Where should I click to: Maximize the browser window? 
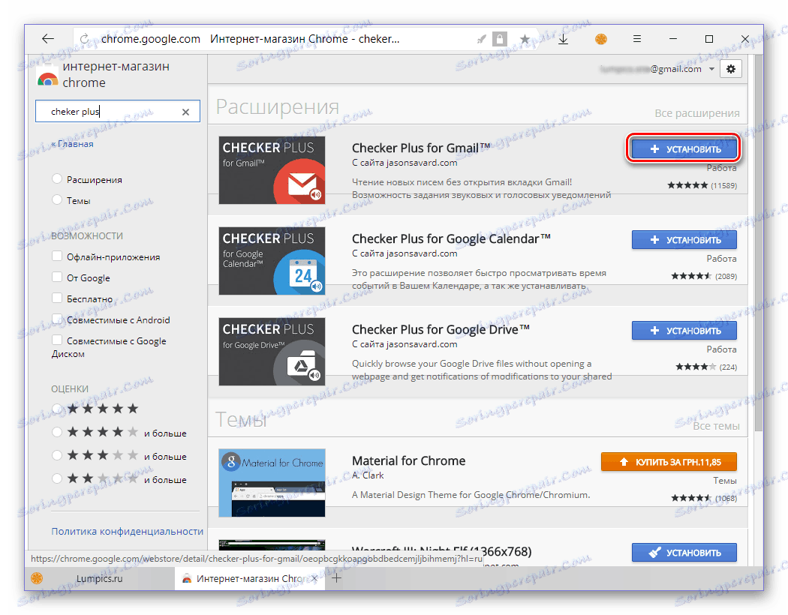tap(709, 39)
